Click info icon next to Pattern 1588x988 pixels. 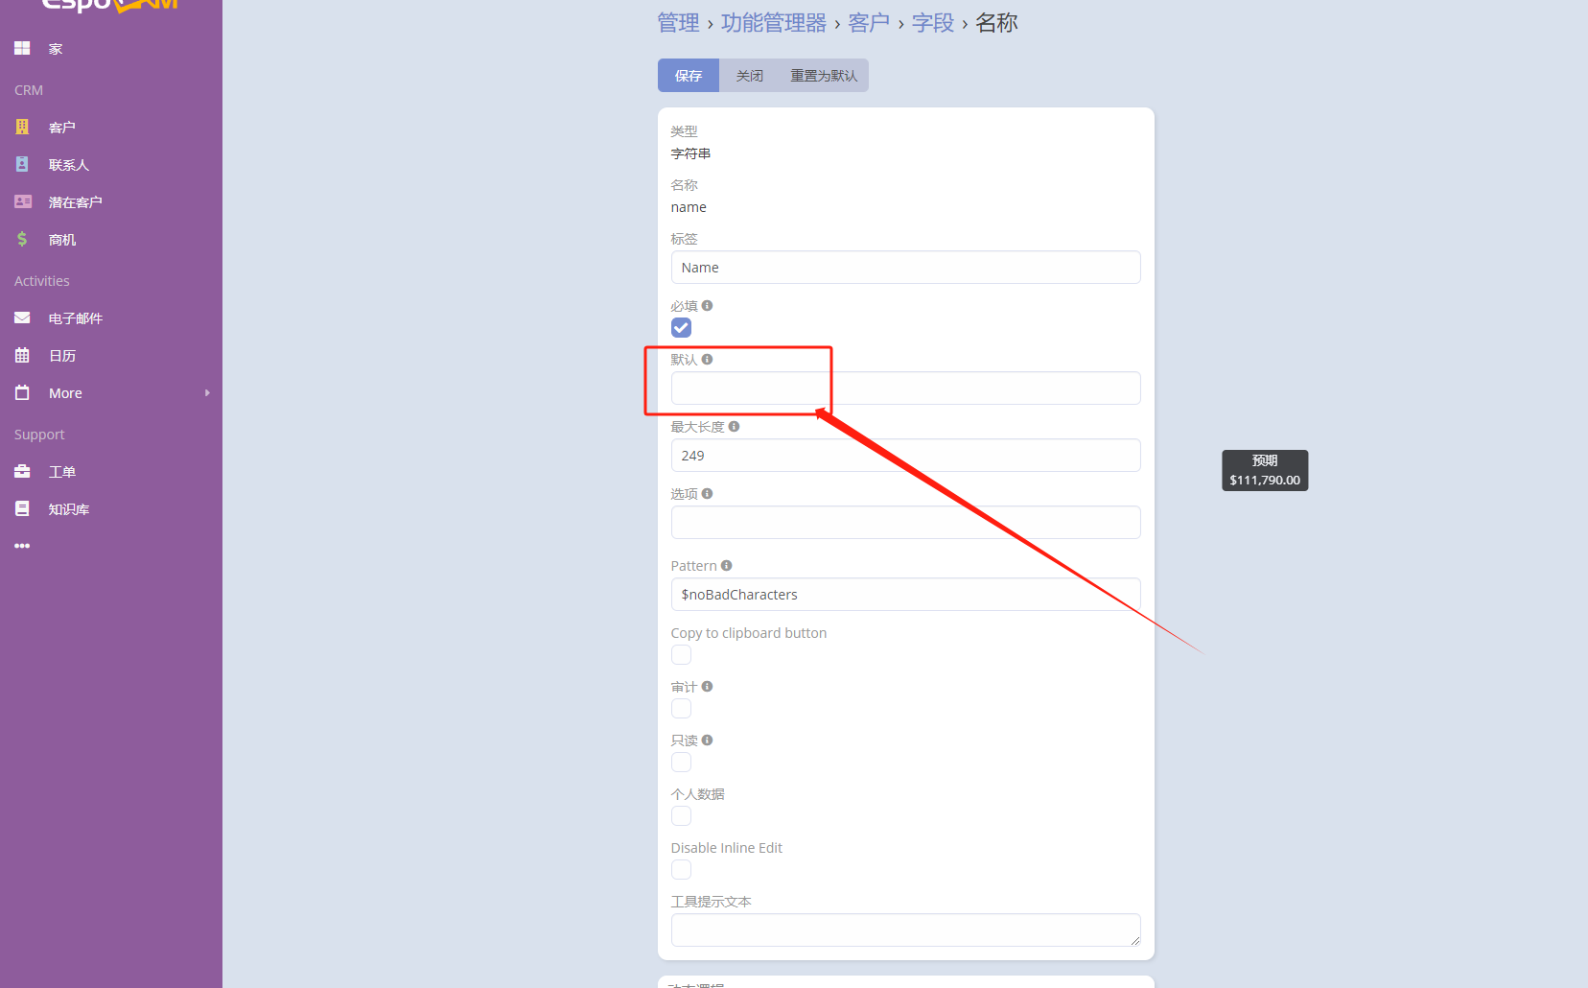click(x=726, y=565)
